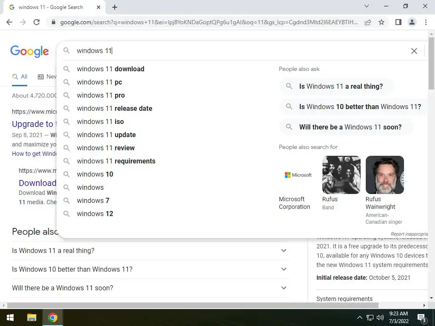Click scroll-down arrow on vertical scrollbar
Screen dimensions: 435x326
tap(431, 298)
